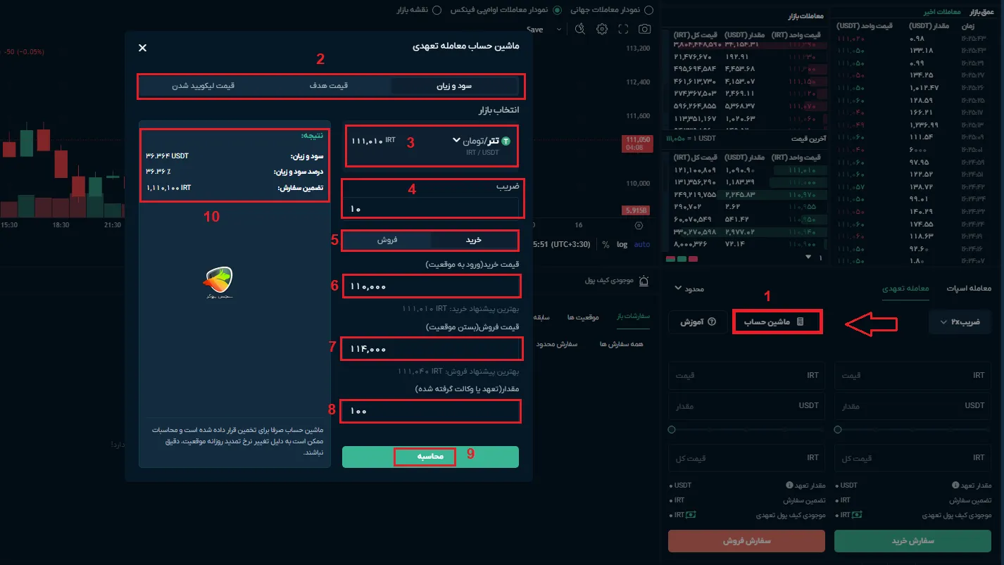This screenshot has width=1004, height=565.
Task: Click the buy-side wallet deposit cash icon
Action: pos(858,515)
